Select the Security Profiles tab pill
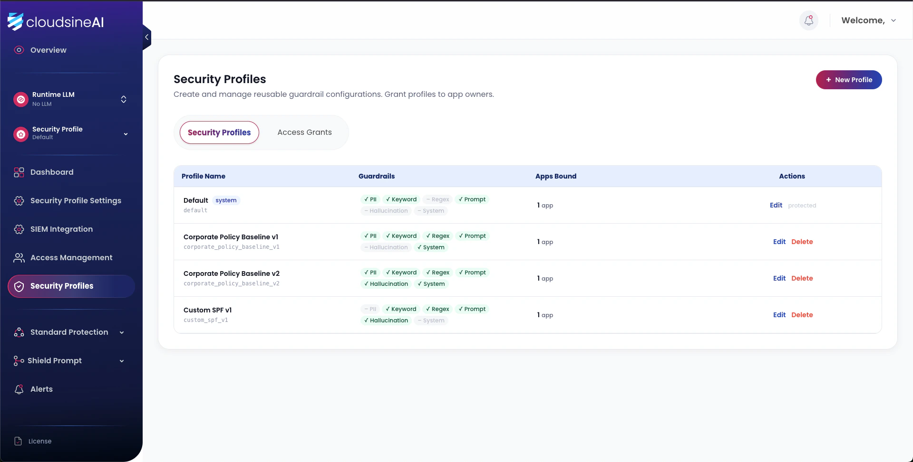The height and width of the screenshot is (462, 913). tap(219, 132)
